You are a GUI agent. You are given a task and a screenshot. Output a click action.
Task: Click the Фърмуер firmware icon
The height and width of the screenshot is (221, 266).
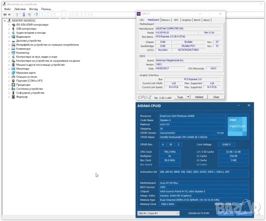pyautogui.click(x=13, y=97)
